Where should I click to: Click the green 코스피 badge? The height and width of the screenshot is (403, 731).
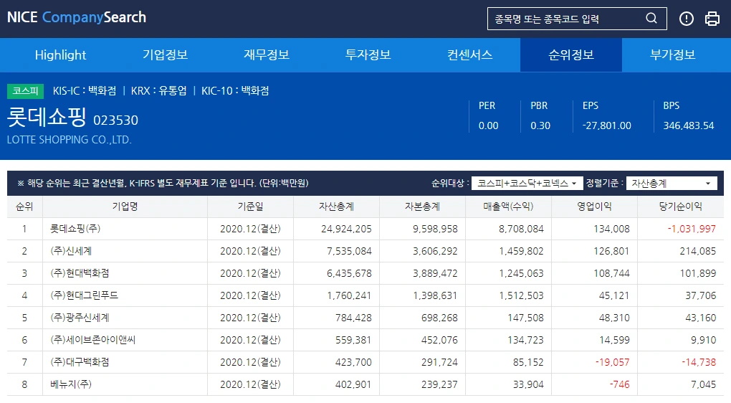pyautogui.click(x=25, y=91)
